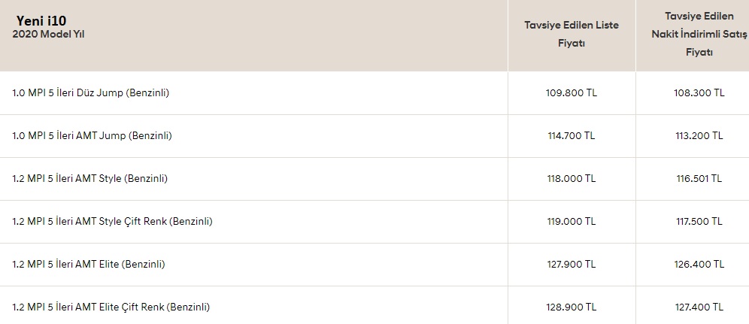Click the 113.200 TL cash price
Screen dimensions: 749x324
pos(699,136)
